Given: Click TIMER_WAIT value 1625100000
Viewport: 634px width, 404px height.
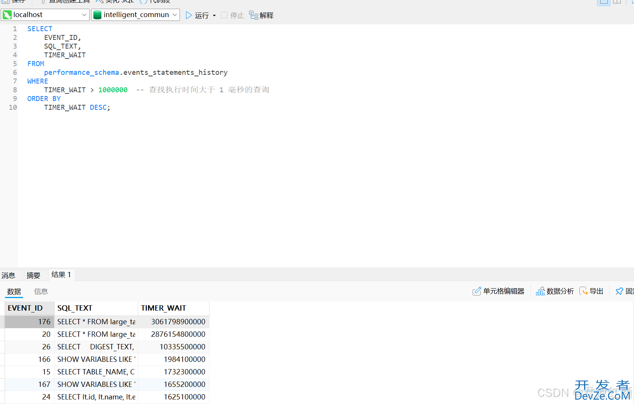Looking at the screenshot, I should pyautogui.click(x=173, y=397).
